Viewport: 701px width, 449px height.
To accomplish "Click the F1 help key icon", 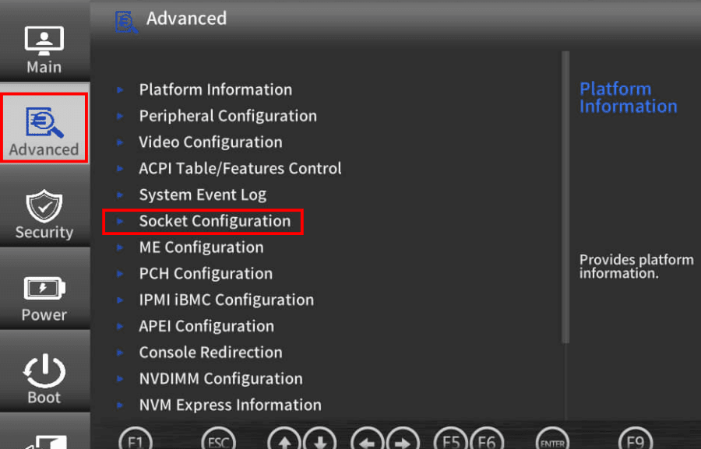I will tap(136, 441).
